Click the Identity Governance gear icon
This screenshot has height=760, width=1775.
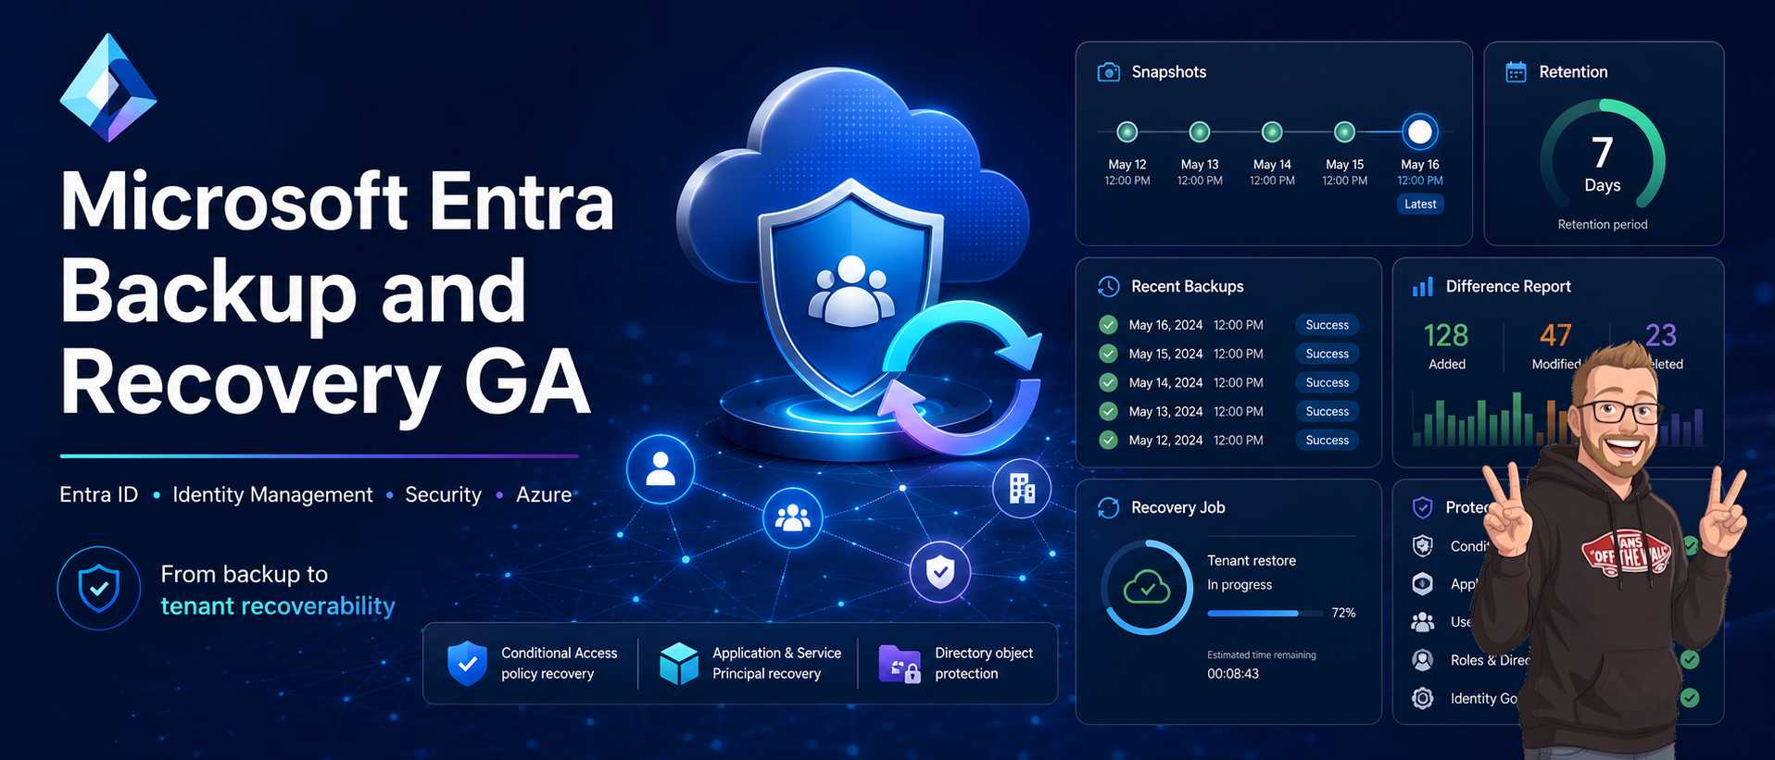point(1423,698)
